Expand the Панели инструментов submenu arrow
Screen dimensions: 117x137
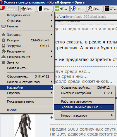point(51,82)
